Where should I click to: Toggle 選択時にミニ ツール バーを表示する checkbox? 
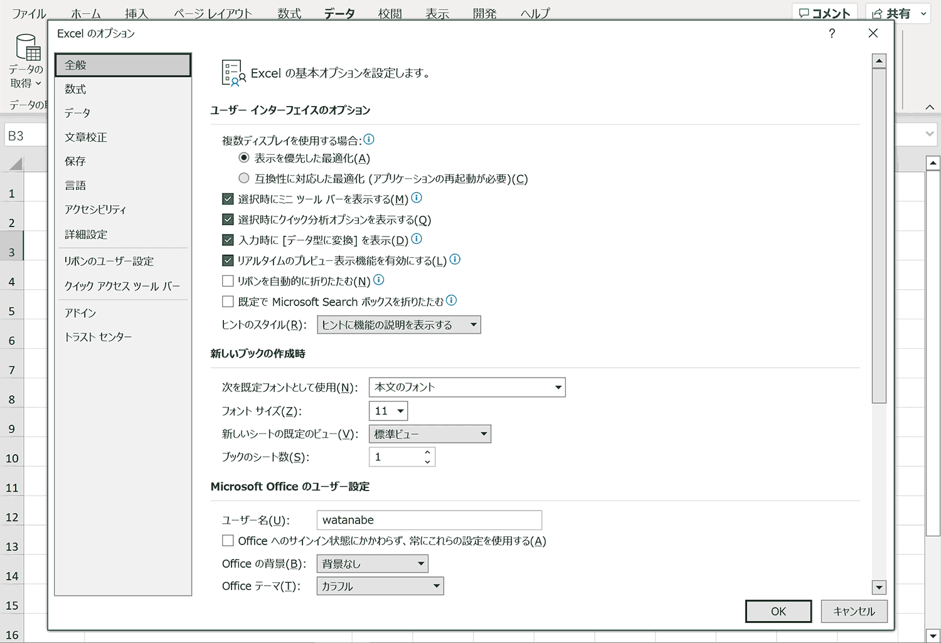click(228, 199)
